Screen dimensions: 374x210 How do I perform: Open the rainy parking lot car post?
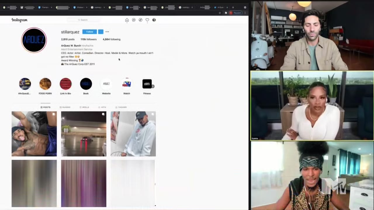click(x=84, y=134)
